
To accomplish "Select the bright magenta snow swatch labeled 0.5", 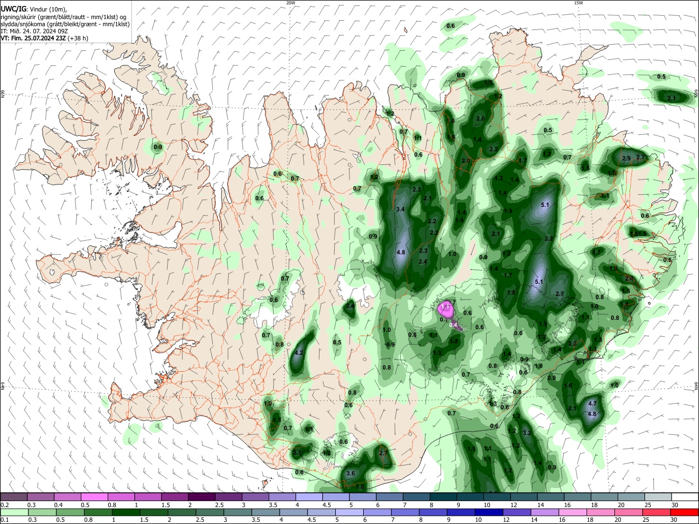I will point(94,497).
